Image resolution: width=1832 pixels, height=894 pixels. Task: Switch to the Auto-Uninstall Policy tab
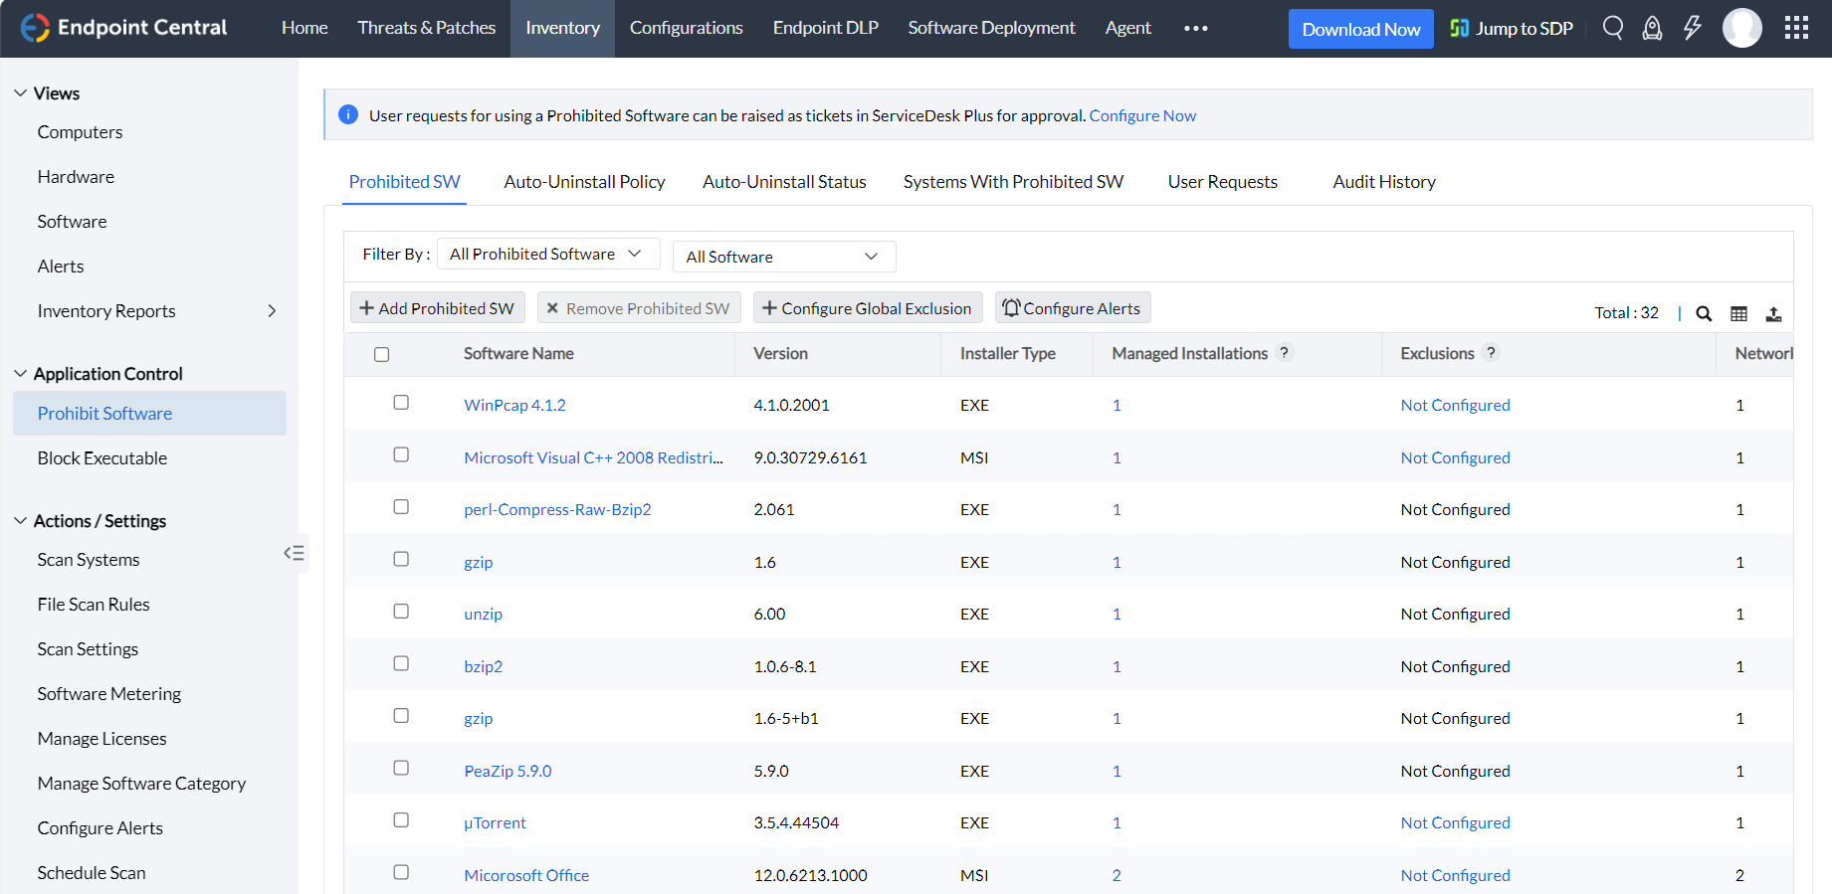[584, 182]
